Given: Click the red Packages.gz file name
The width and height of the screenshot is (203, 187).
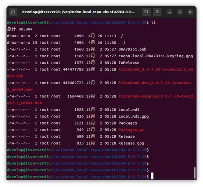Looking at the screenshot, I should coord(131,130).
